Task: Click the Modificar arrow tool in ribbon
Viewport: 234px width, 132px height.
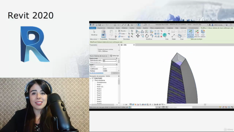Action: [x=94, y=33]
